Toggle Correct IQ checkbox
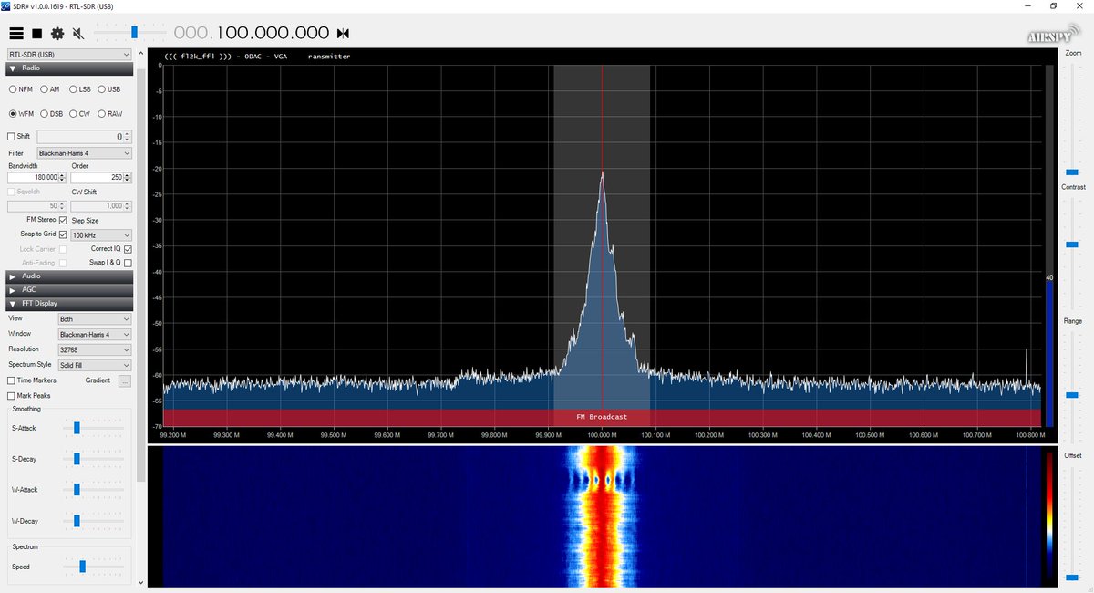 [x=128, y=249]
